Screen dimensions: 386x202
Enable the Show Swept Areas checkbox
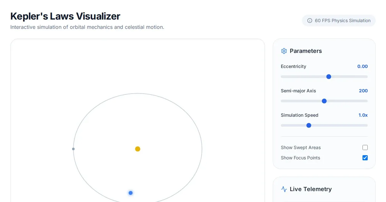click(x=365, y=147)
